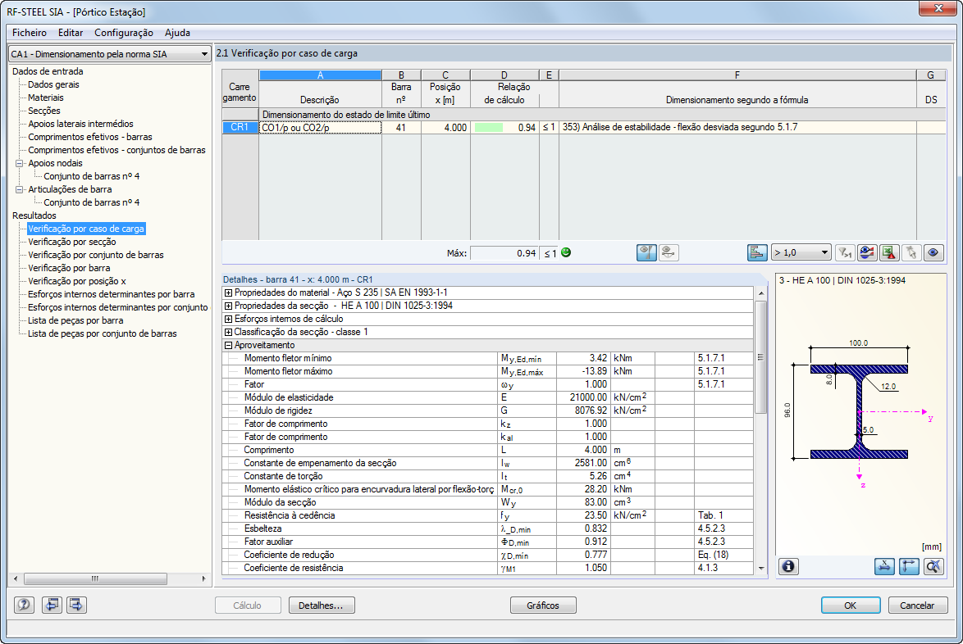Viewport: 963px width, 644px height.
Task: Expand Propriedades do material row
Action: click(229, 293)
